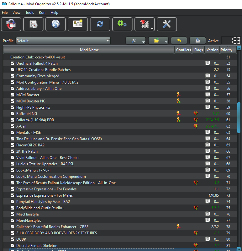
Task: Toggle Buffout4 NG checkbox
Action: (12, 113)
